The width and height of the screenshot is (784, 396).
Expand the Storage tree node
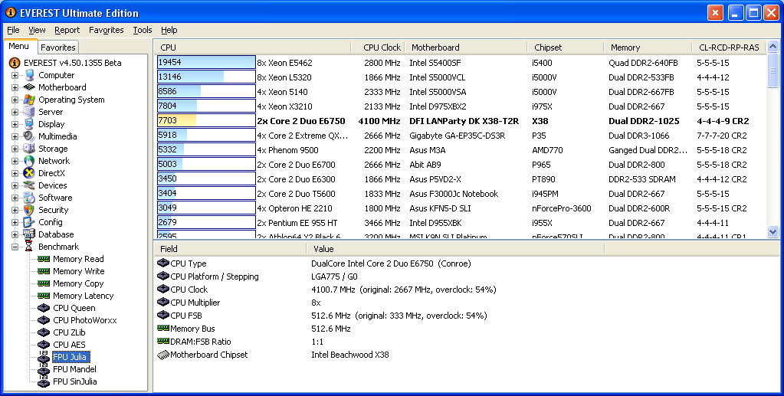(x=15, y=149)
